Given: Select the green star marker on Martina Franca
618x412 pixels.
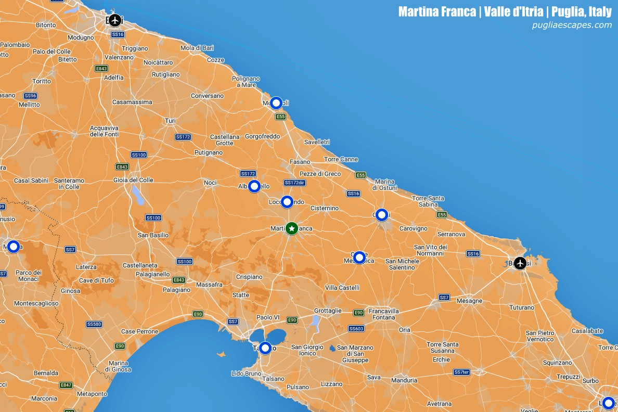Looking at the screenshot, I should pos(291,228).
